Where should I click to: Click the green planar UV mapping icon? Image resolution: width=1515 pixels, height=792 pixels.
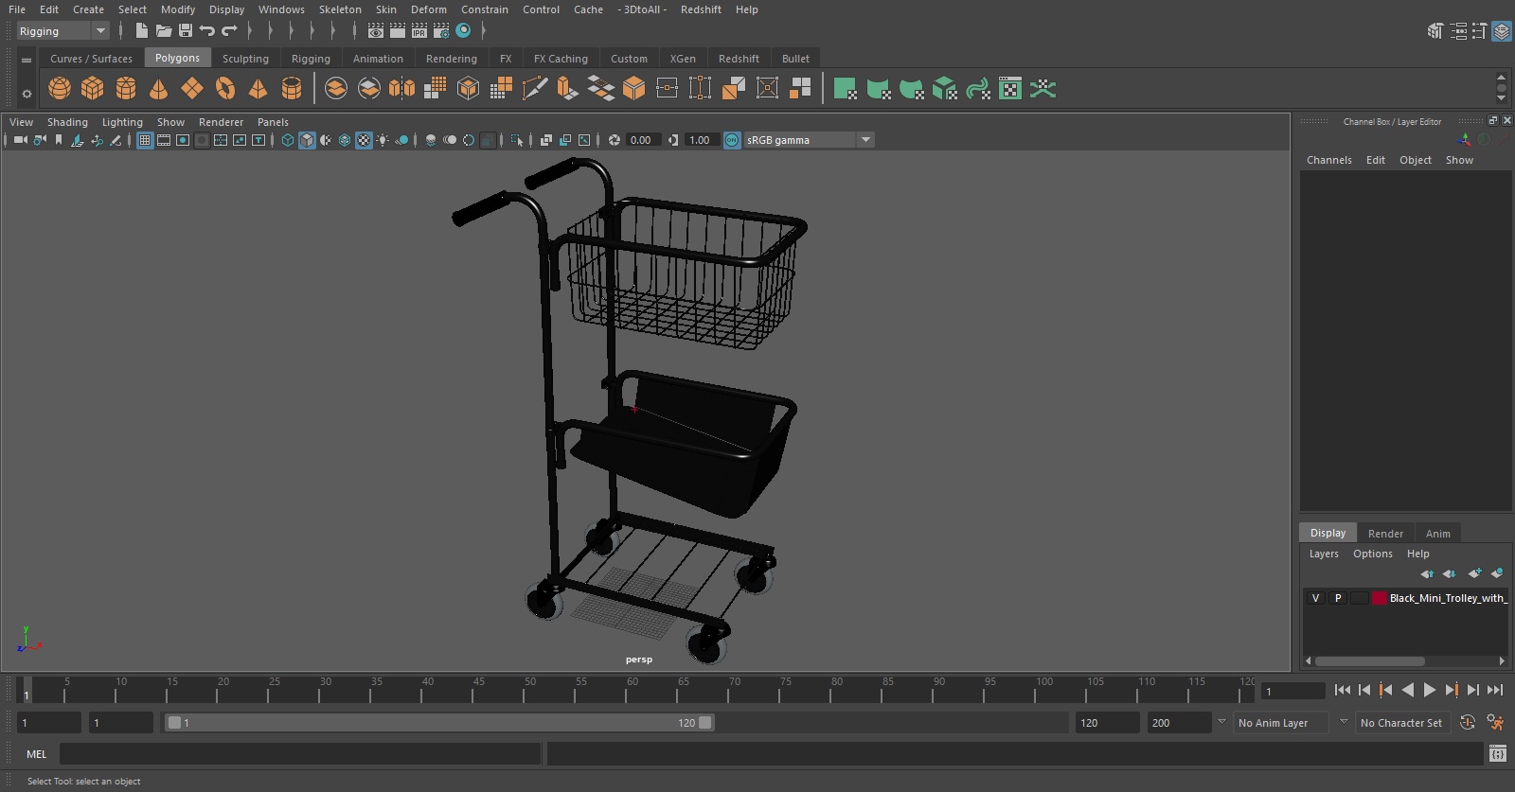[845, 89]
